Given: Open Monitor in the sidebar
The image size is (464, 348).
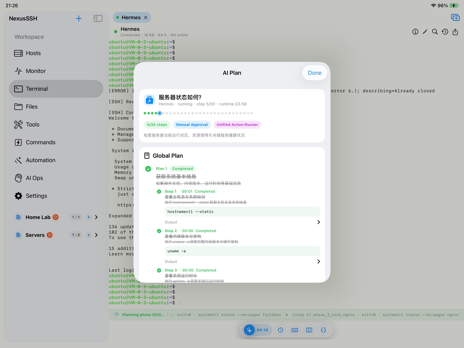Looking at the screenshot, I should (x=56, y=71).
